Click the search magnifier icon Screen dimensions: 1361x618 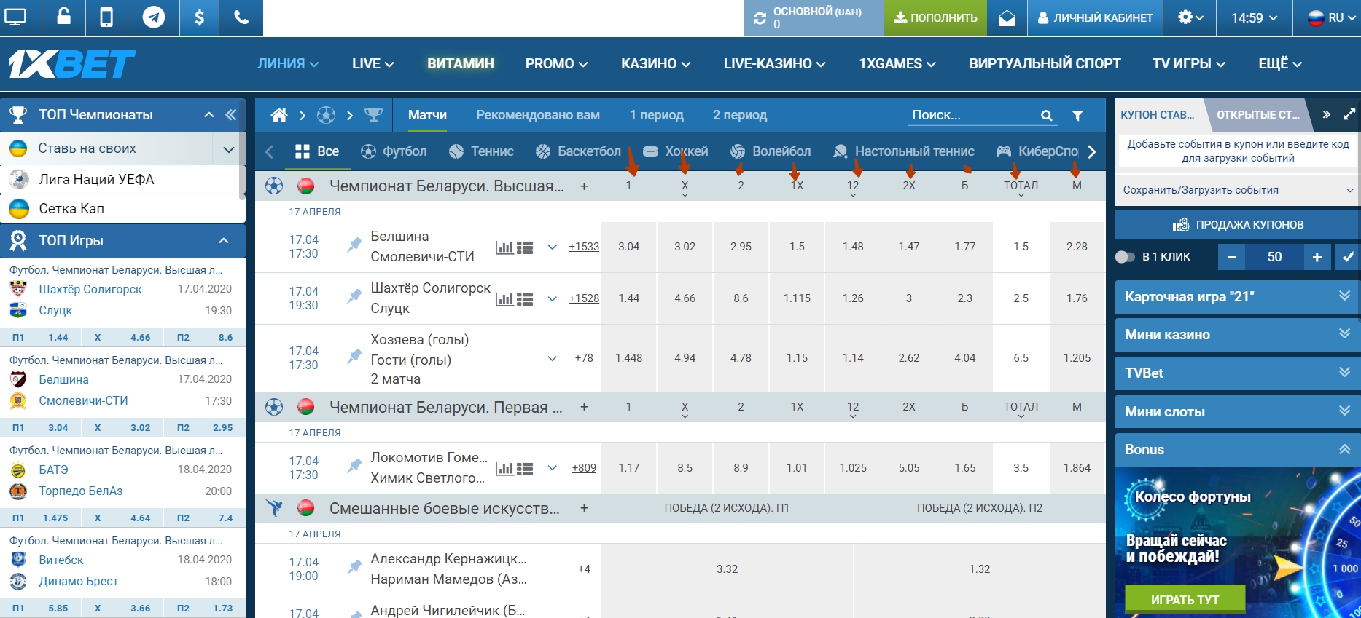1046,116
